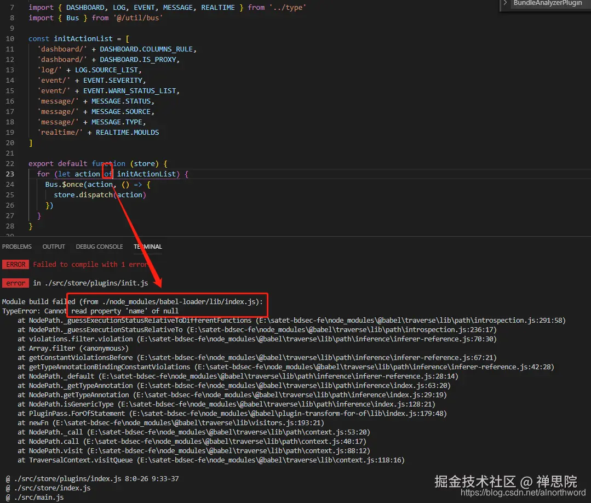Select the DEBUG CONSOLE tab
Screen dimensions: 591x503
(x=100, y=247)
